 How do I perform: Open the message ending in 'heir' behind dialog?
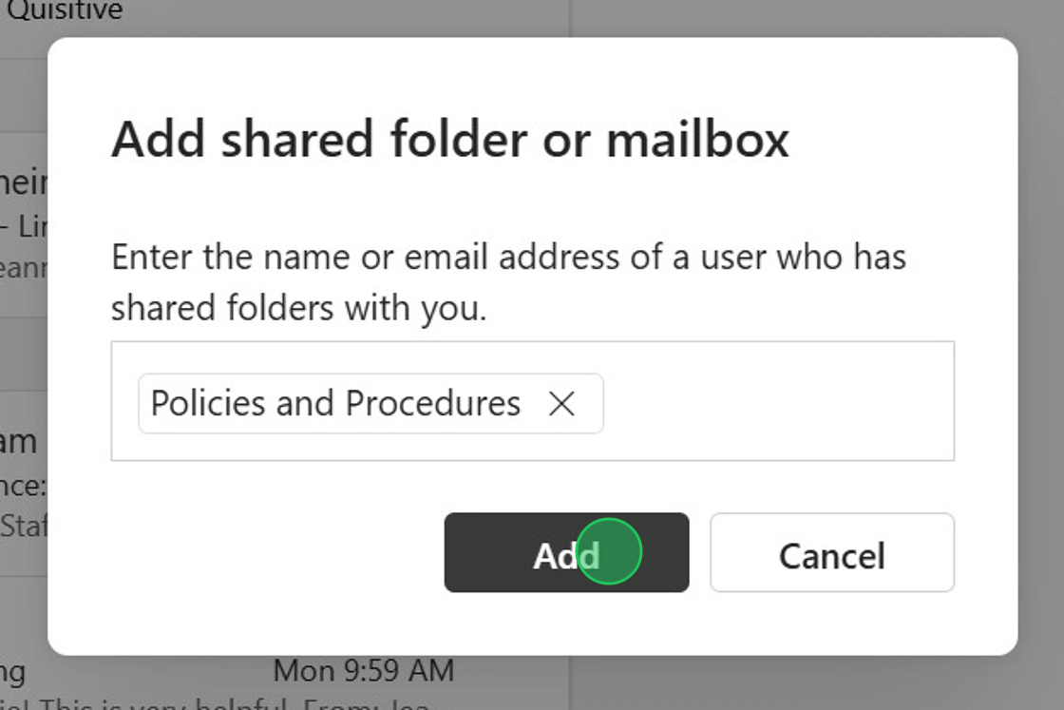tap(23, 182)
